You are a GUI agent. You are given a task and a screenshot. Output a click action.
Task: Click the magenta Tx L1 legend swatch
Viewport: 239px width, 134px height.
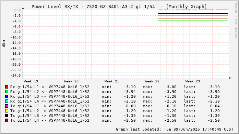(x=7, y=106)
